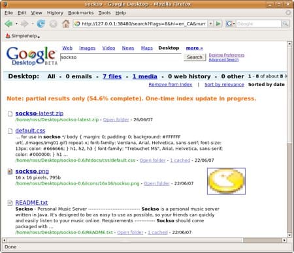Open the File menu
Viewport: 294px width, 253px height.
tap(8, 13)
